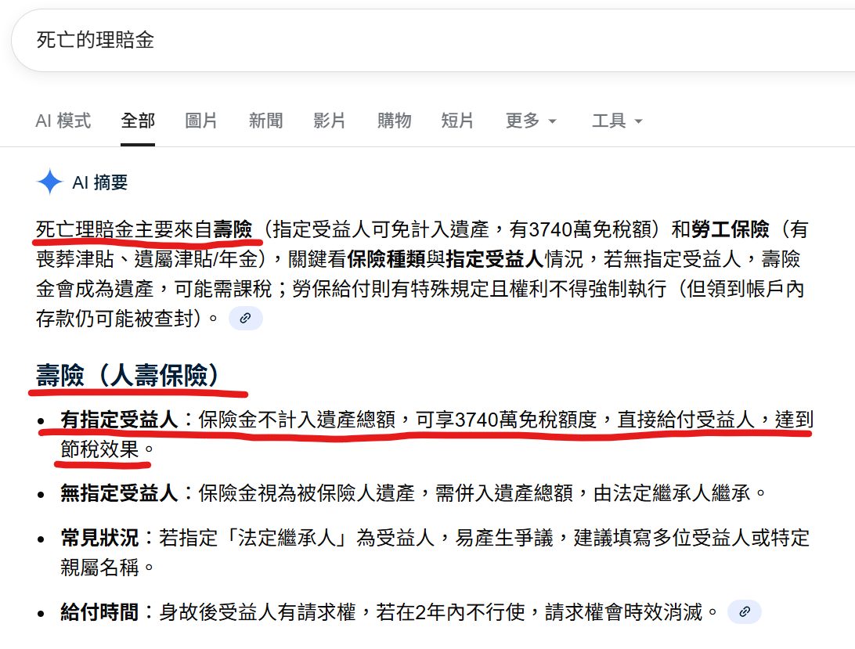Expand the 更多 dropdown arrow
The width and height of the screenshot is (855, 649).
(552, 121)
